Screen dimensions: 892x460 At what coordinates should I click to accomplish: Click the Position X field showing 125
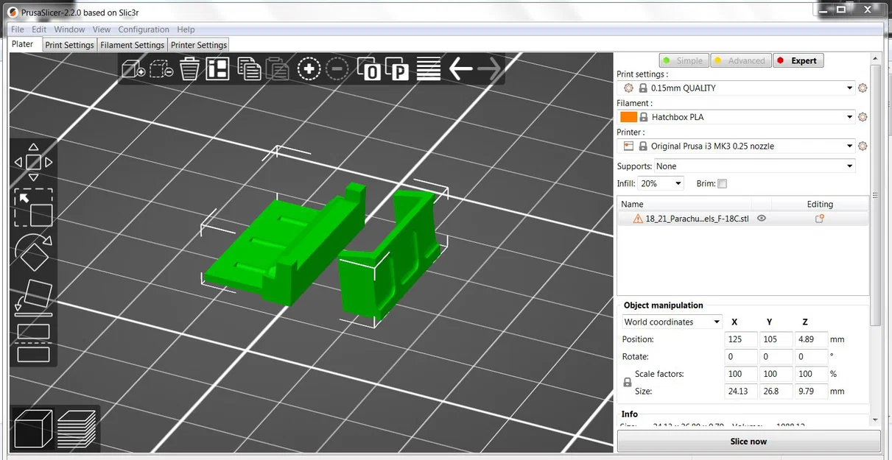click(x=740, y=339)
